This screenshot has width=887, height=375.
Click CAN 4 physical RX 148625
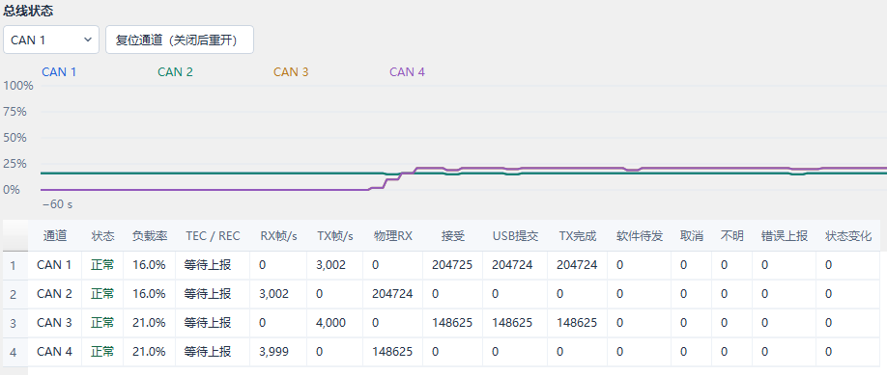click(392, 352)
